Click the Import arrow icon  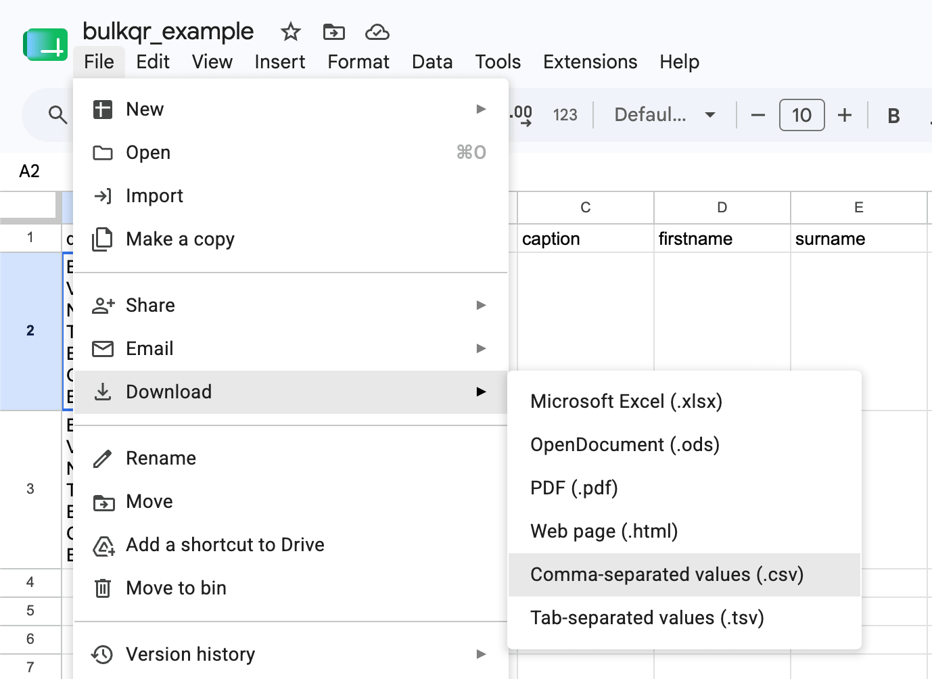pyautogui.click(x=103, y=195)
